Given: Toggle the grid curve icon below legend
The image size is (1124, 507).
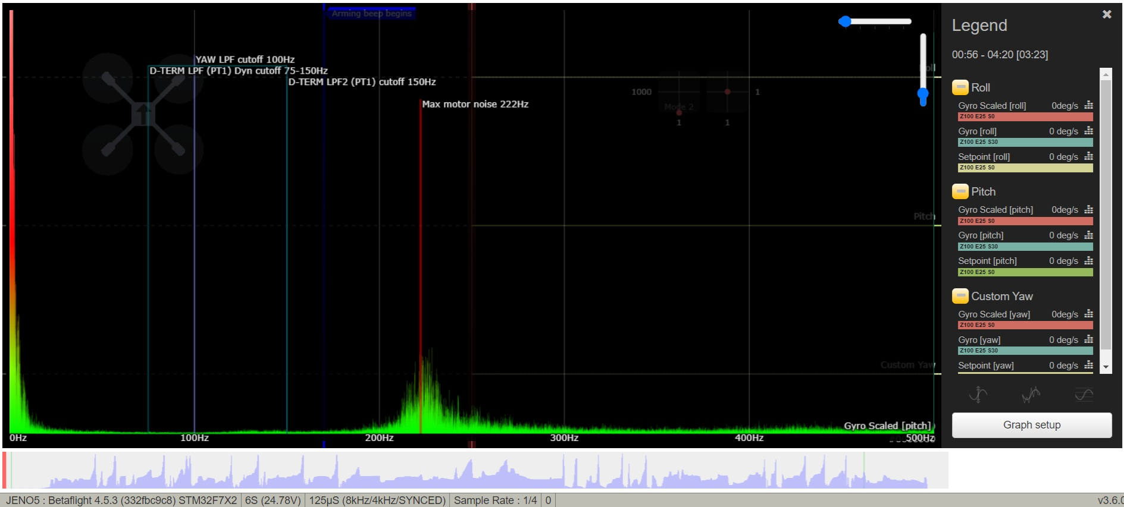Looking at the screenshot, I should point(1084,394).
